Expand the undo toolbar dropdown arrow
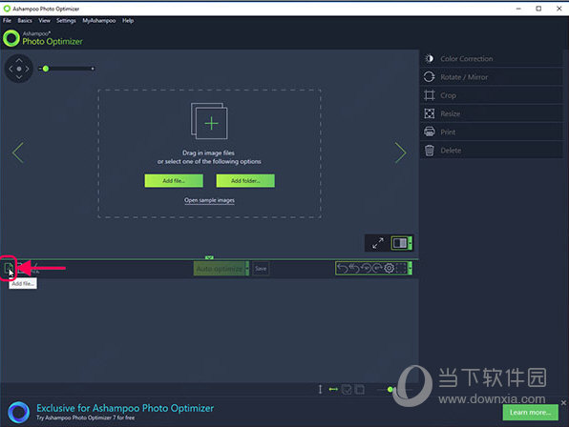Screen dimensions: 569x427 pos(411,269)
